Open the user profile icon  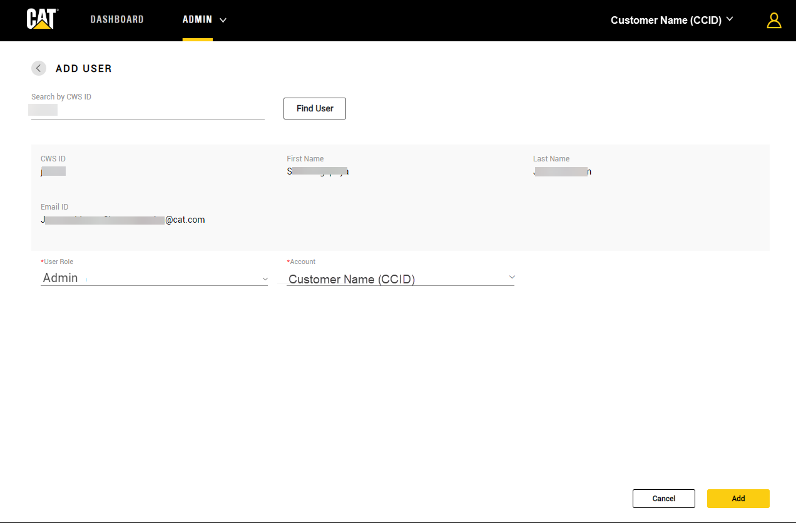click(x=774, y=21)
